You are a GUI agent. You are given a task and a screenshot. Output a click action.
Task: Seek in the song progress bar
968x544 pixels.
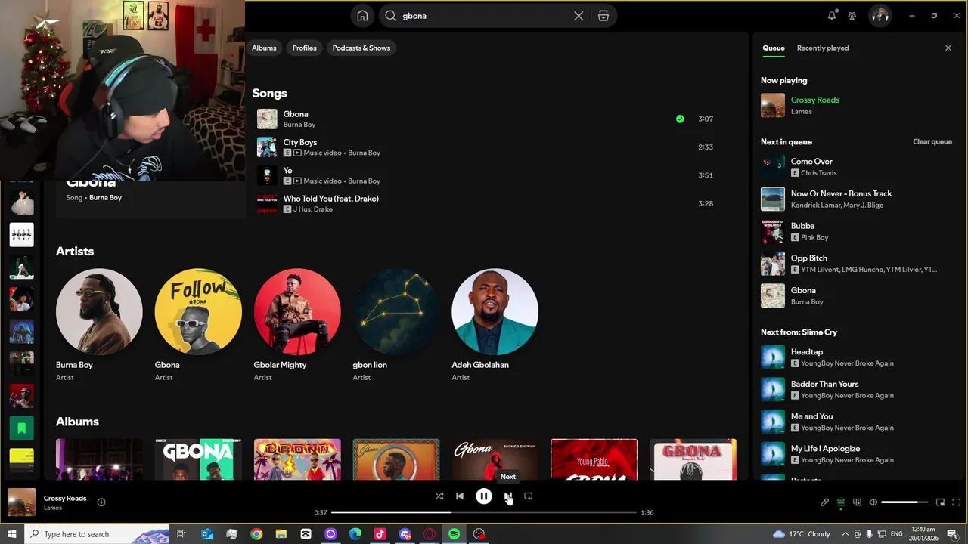(484, 512)
